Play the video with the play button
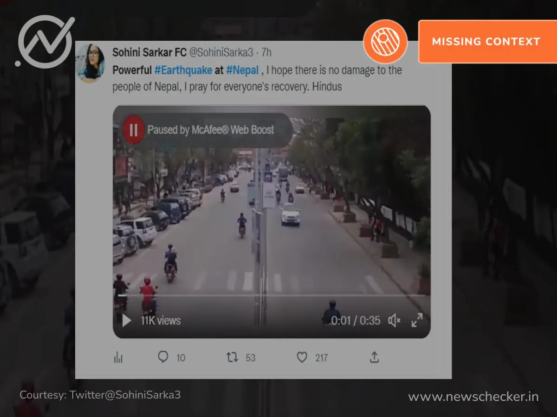 [x=126, y=321]
